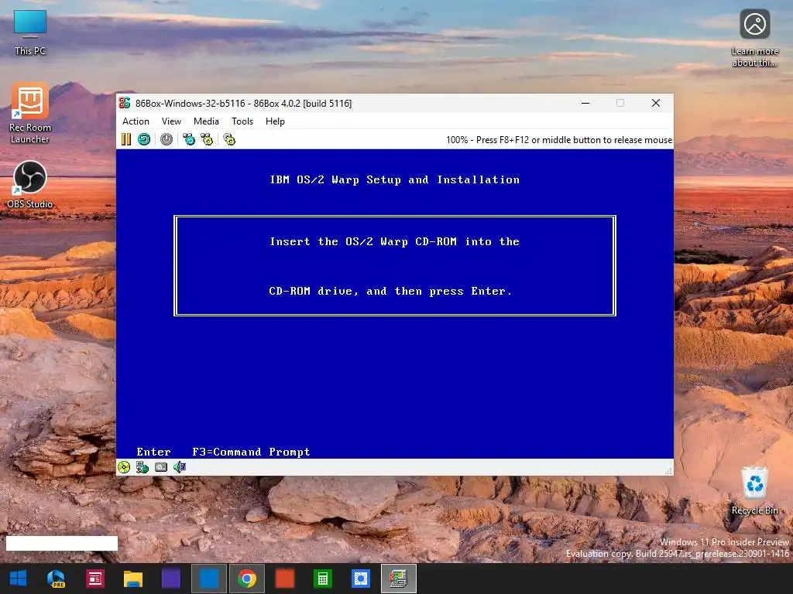Click the 86Box logo in the title bar
Screen dimensions: 793x594
[x=125, y=103]
